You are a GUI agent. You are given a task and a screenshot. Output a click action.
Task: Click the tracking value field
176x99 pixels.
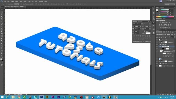pos(147,29)
